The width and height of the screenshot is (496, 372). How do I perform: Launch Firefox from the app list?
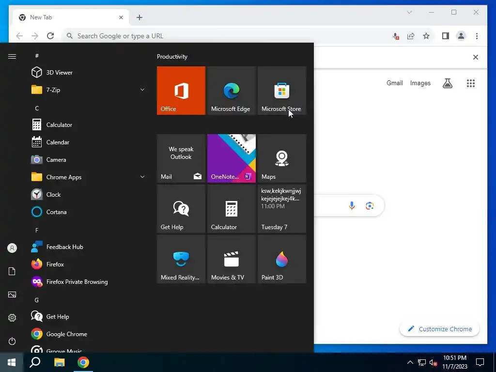[x=89, y=264]
